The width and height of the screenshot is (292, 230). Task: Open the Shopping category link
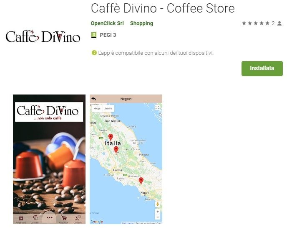tap(141, 23)
